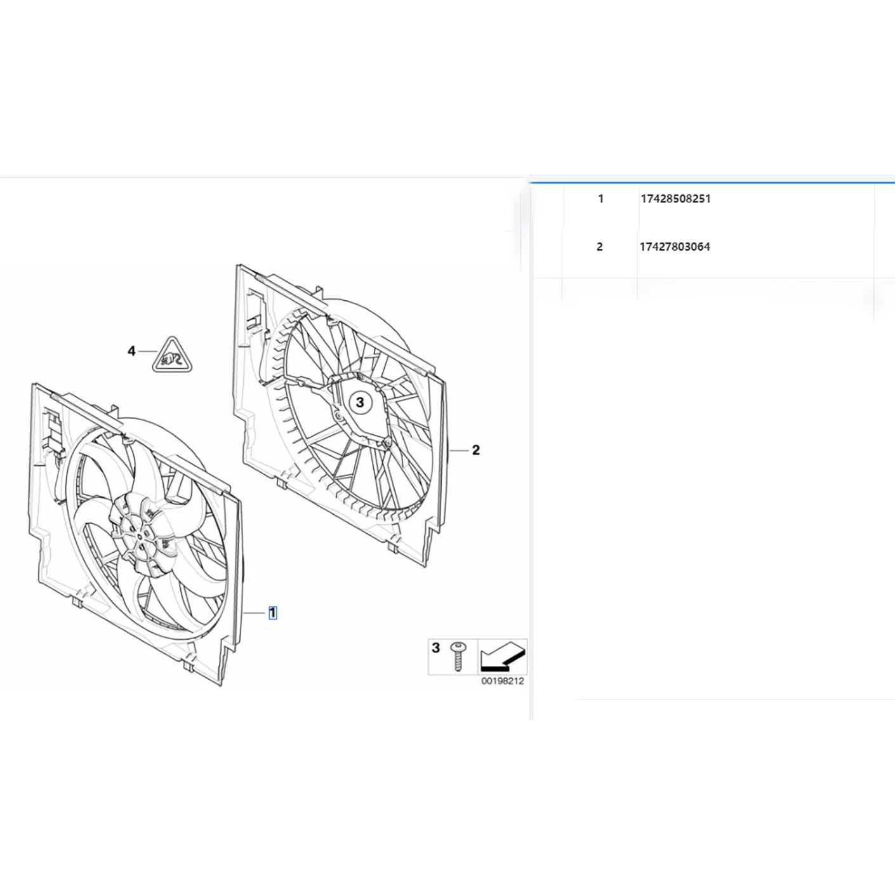Click the screw icon in legend box

(458, 657)
